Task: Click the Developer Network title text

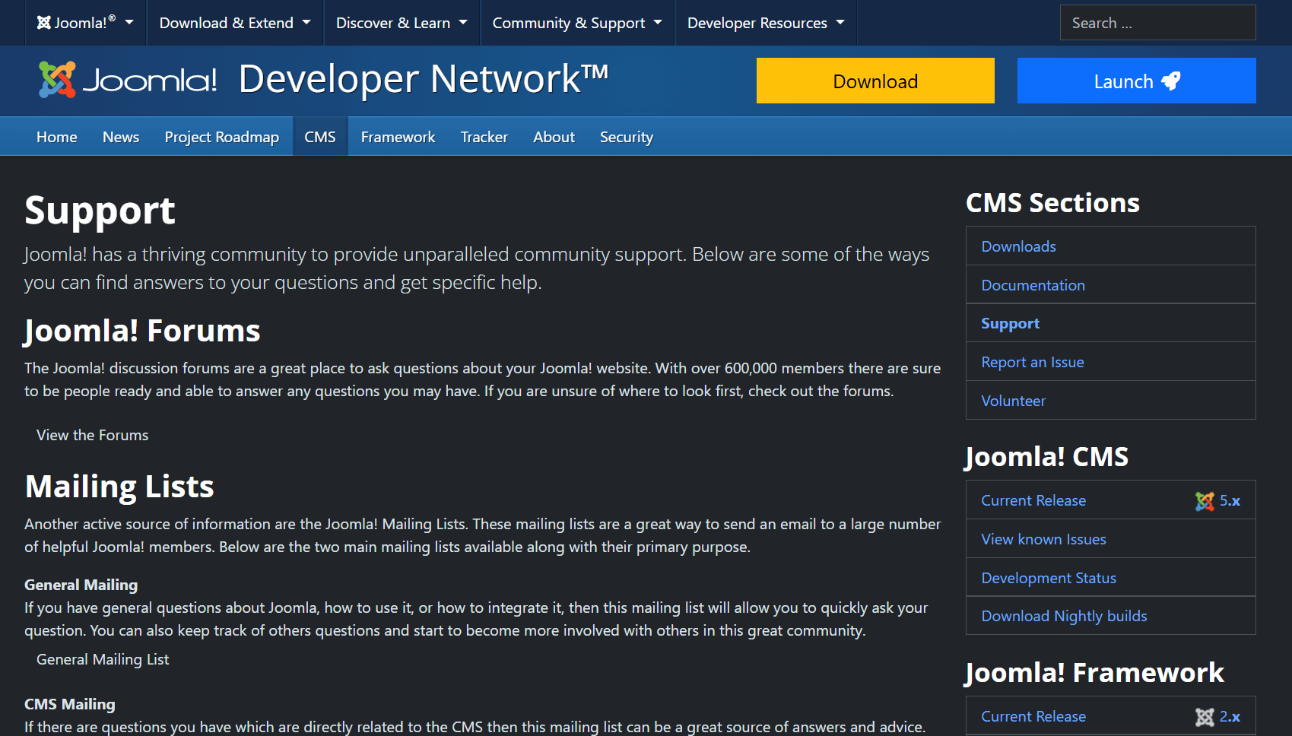Action: coord(424,79)
